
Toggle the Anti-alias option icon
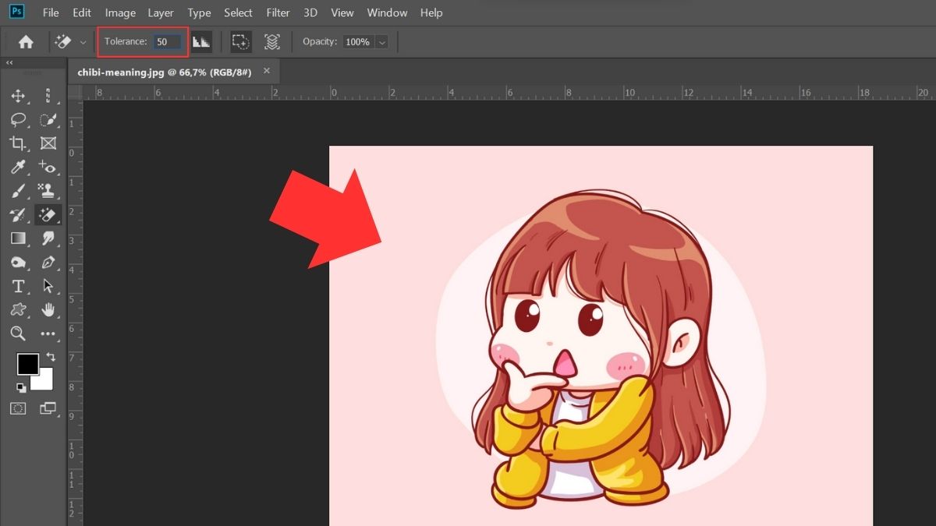click(x=201, y=42)
